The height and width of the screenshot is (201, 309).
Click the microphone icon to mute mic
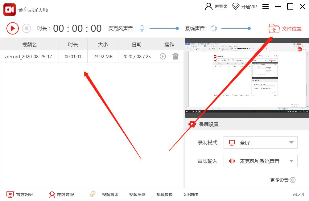point(142,28)
